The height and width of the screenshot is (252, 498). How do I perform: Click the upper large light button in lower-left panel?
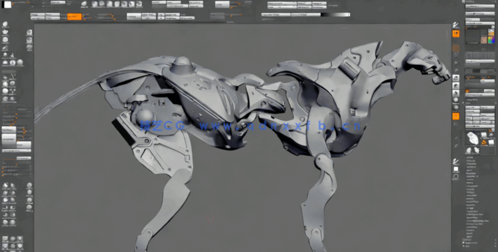(x=9, y=130)
